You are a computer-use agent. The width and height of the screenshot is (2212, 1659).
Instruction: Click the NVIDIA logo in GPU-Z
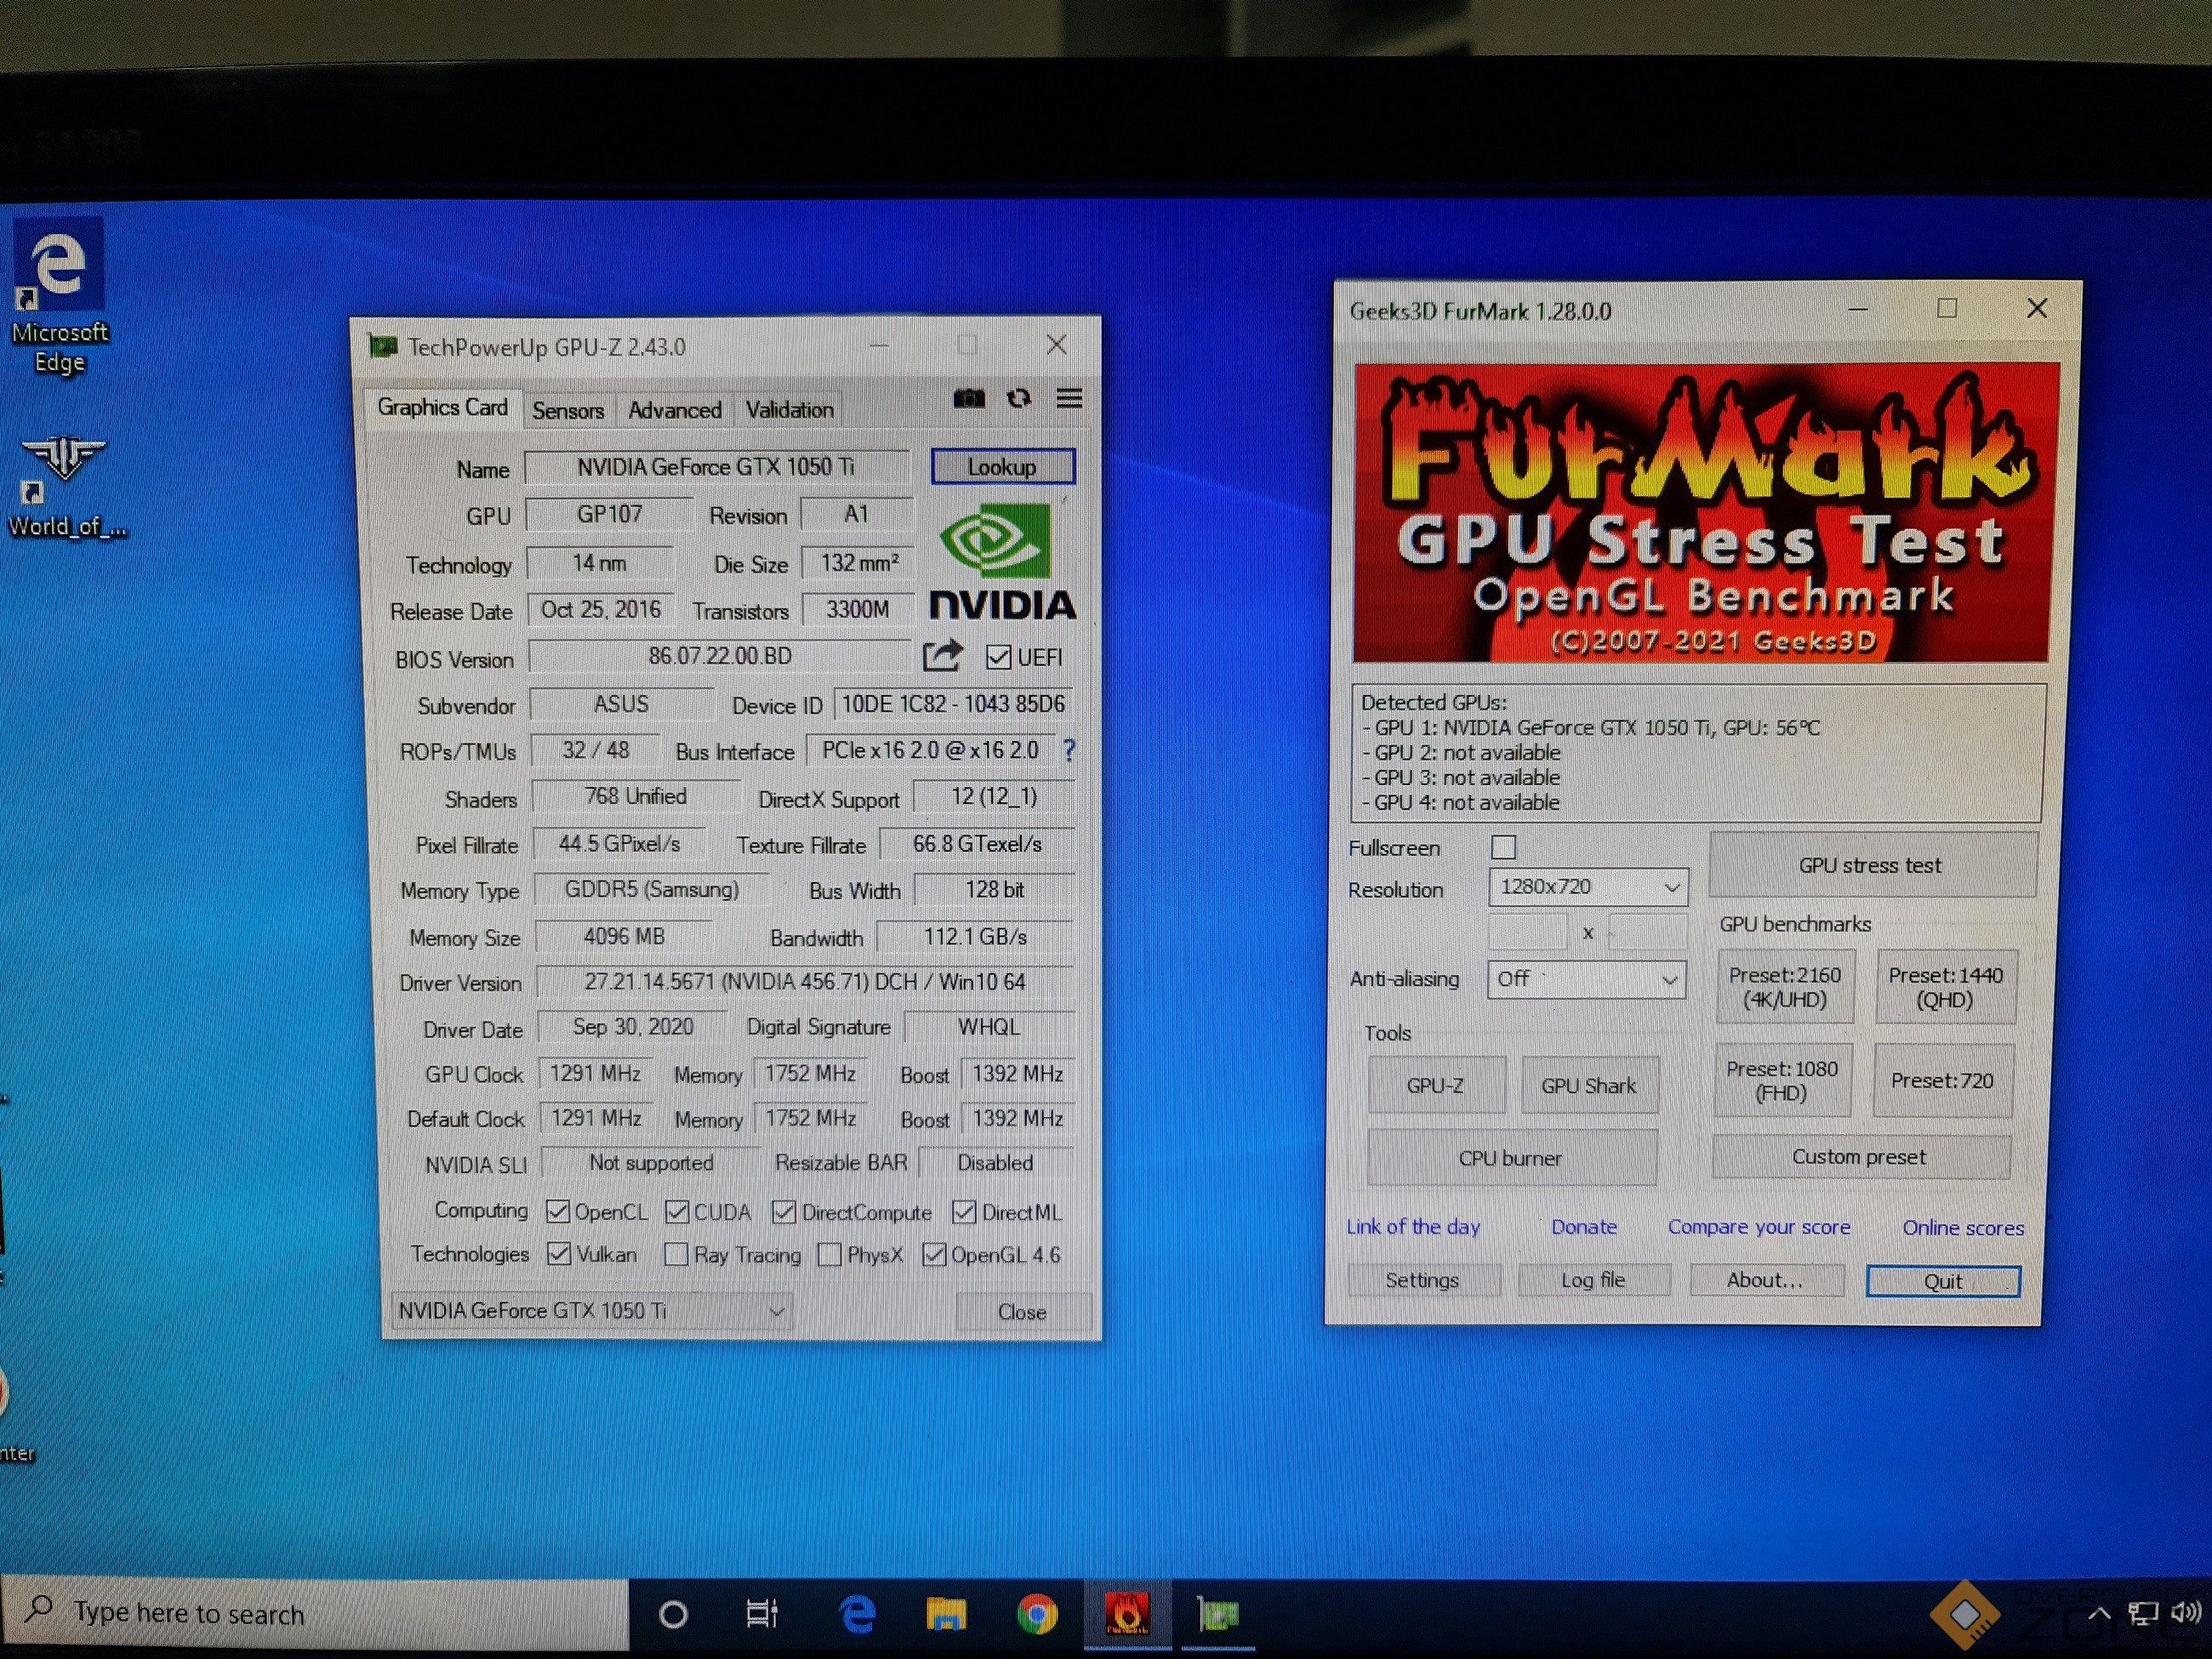[x=1001, y=562]
